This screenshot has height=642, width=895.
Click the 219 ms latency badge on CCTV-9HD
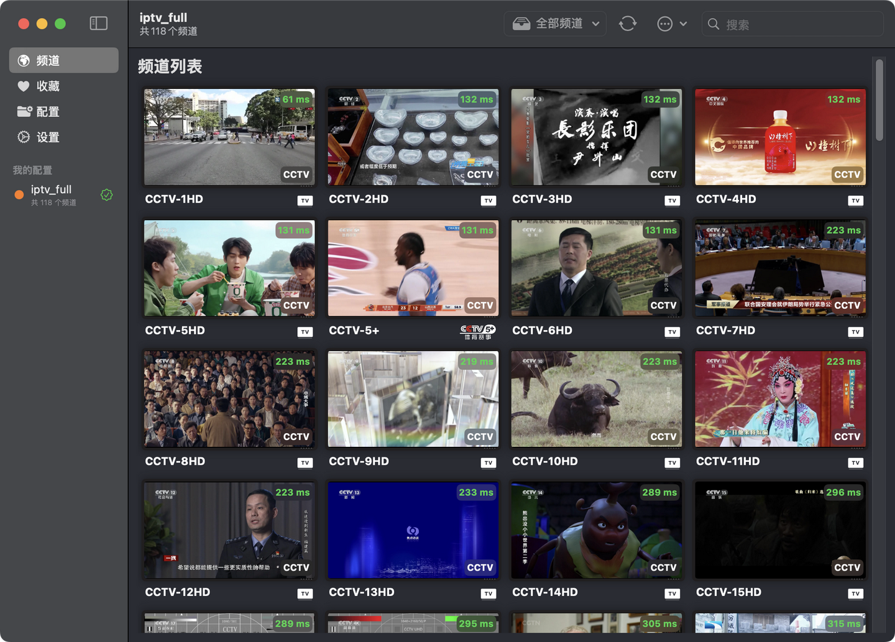[477, 362]
